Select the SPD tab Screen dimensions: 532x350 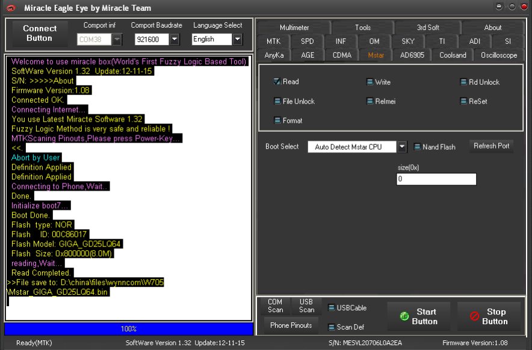[308, 41]
